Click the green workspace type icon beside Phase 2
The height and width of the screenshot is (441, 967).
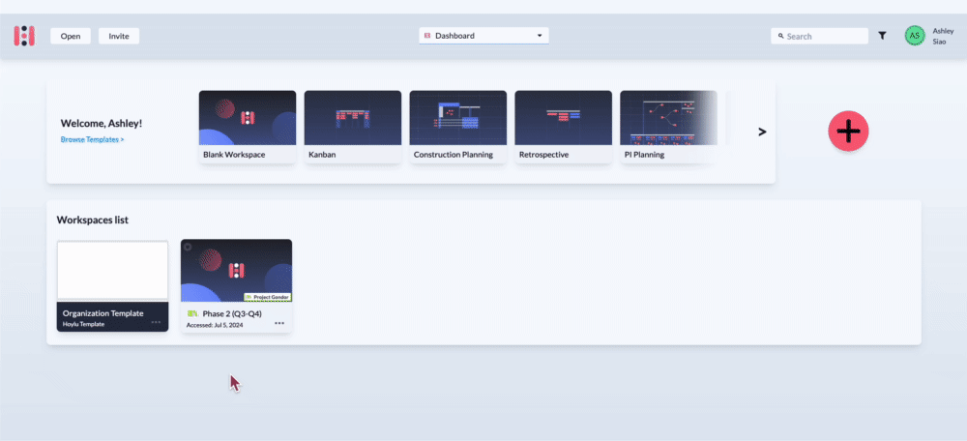(x=192, y=314)
